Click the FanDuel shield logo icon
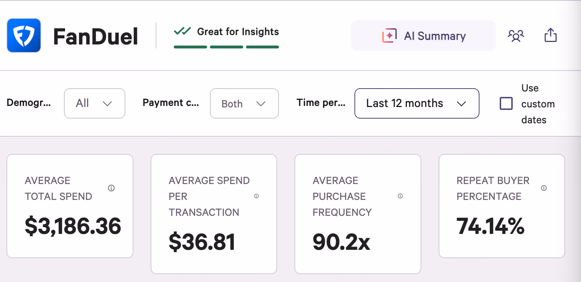Viewport: 581px width, 282px height. pos(24,35)
